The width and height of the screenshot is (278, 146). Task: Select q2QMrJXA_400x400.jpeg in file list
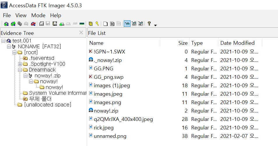(123, 119)
